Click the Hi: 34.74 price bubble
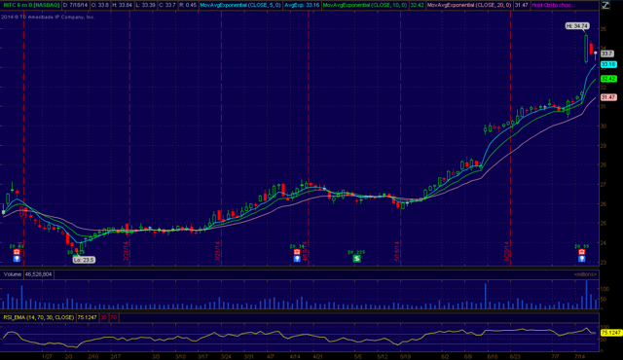623x360 pixels. click(x=577, y=26)
